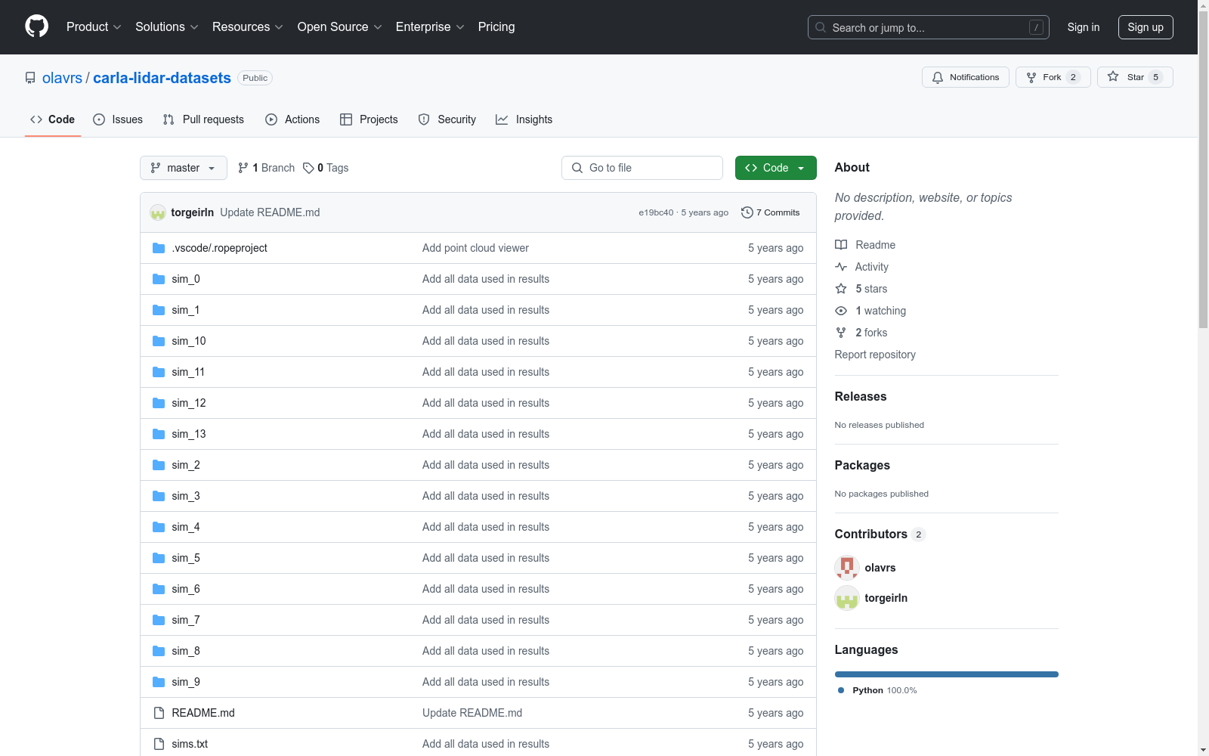The image size is (1209, 756).
Task: Open the master branch dropdown
Action: click(x=184, y=168)
